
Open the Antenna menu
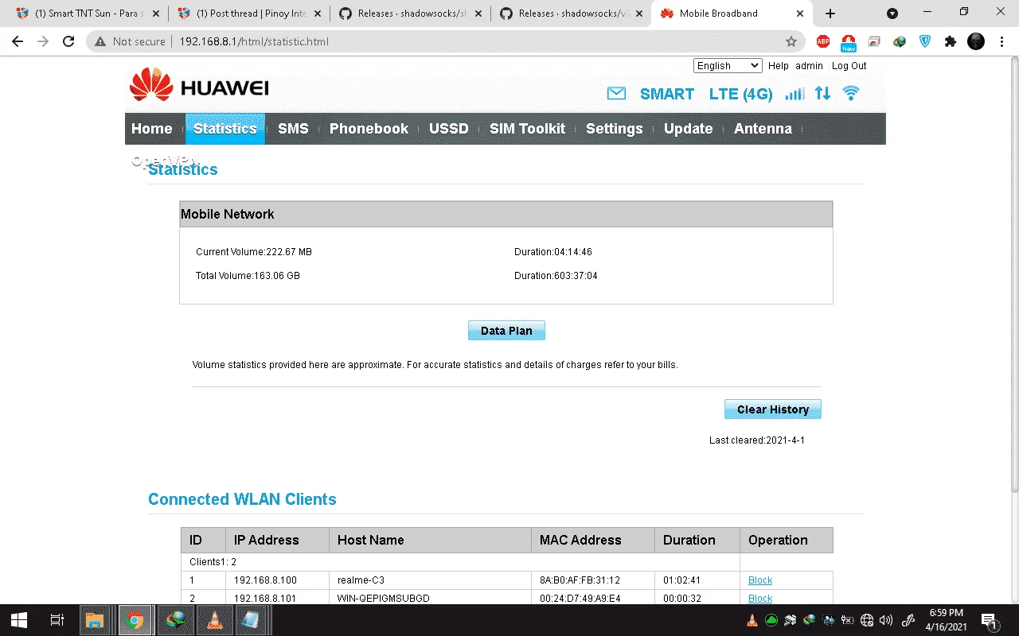763,129
